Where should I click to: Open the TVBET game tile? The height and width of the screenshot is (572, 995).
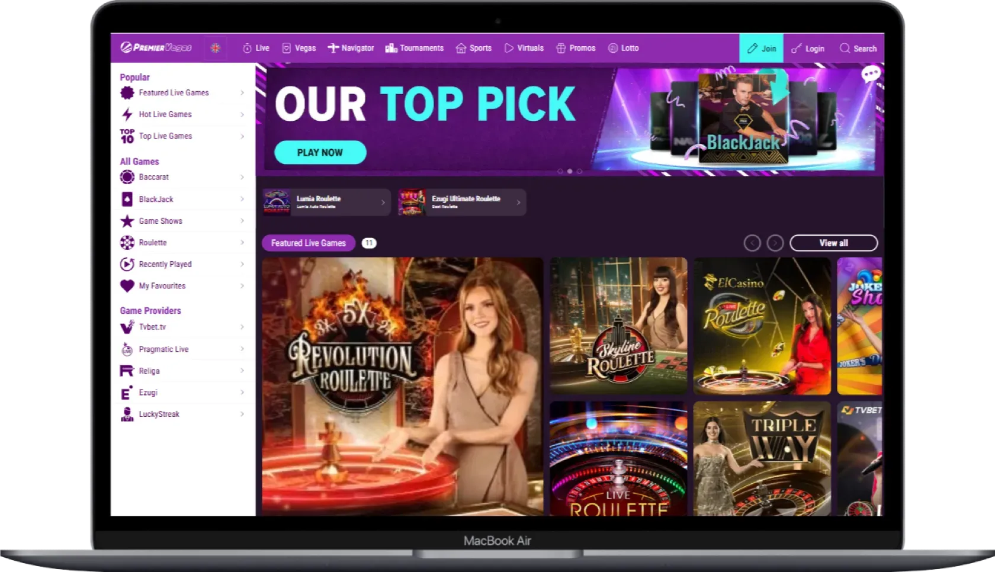coord(860,458)
